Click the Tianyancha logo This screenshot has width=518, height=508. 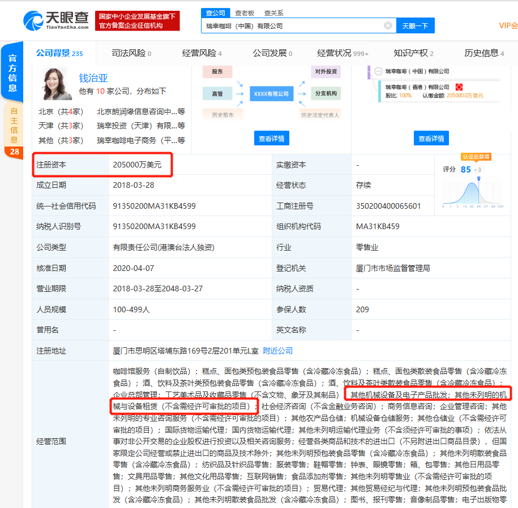[56, 20]
